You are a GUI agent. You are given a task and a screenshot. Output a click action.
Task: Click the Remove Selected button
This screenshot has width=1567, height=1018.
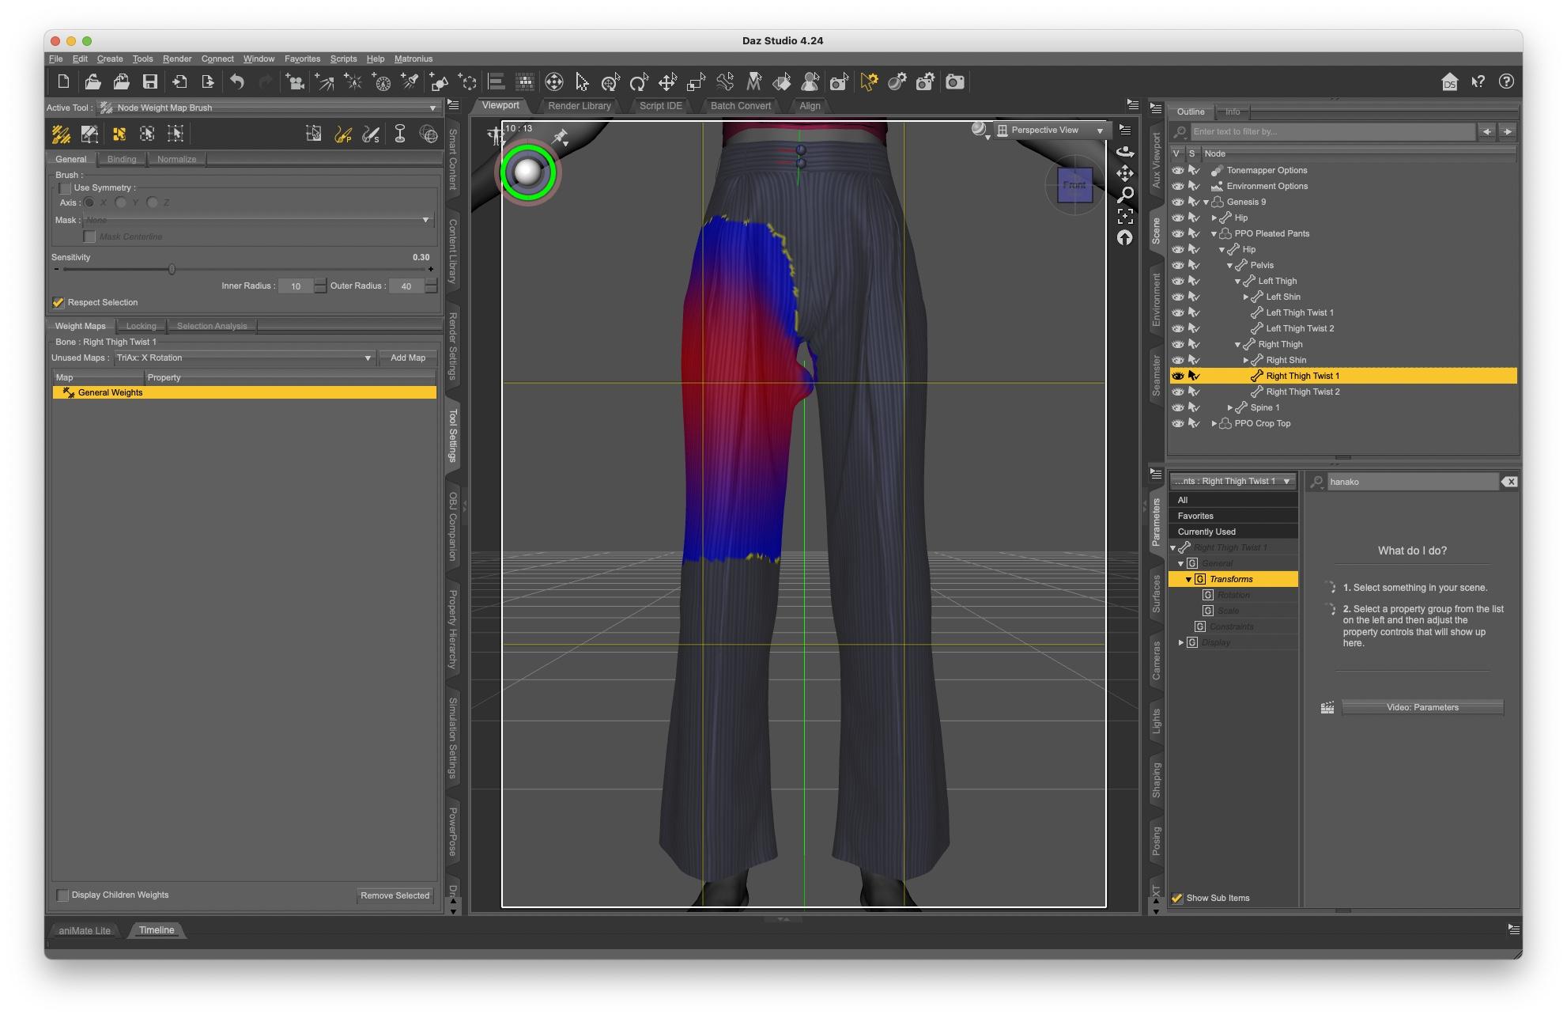(395, 896)
